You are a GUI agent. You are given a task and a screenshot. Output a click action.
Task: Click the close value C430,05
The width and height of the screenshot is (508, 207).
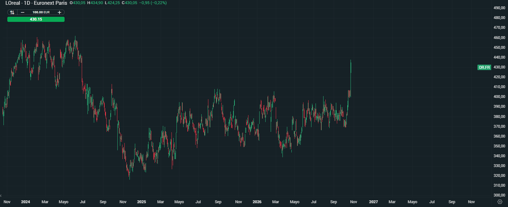point(129,3)
